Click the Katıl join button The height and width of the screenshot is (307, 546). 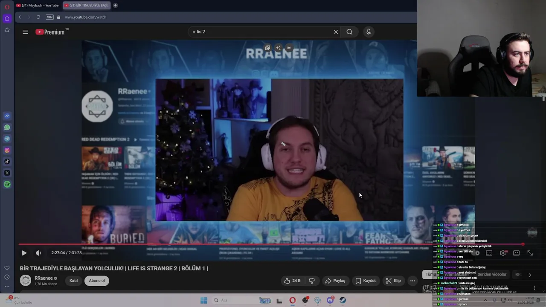[74, 281]
